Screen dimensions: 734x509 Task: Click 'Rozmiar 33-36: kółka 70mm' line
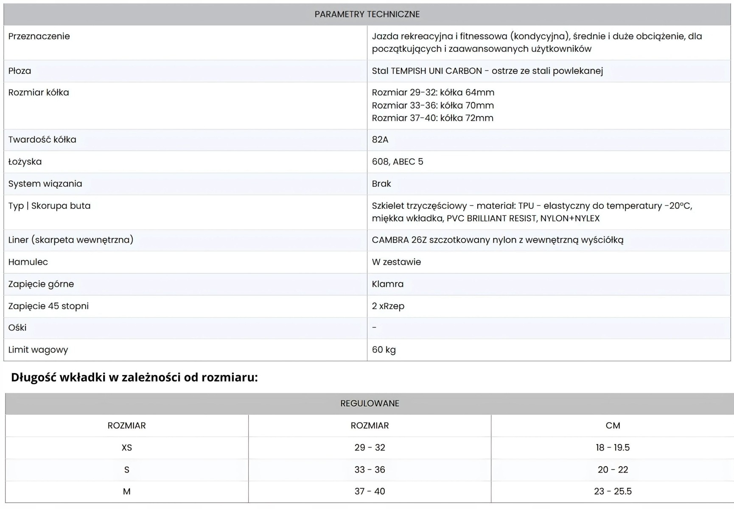(x=433, y=105)
